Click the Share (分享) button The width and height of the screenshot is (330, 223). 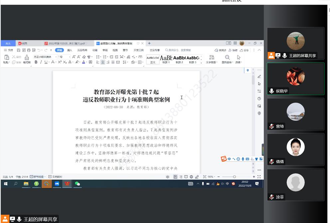[244, 50]
